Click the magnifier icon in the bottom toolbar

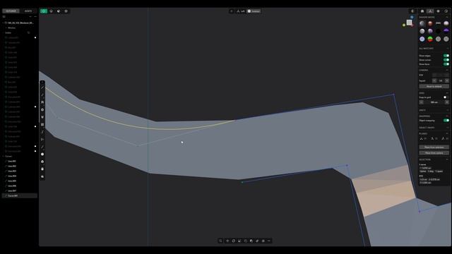[x=220, y=241]
